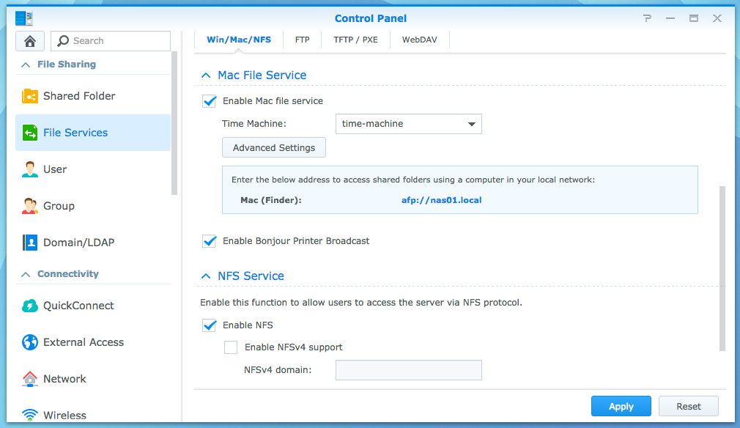Open the Group settings icon
The image size is (740, 428).
point(30,206)
